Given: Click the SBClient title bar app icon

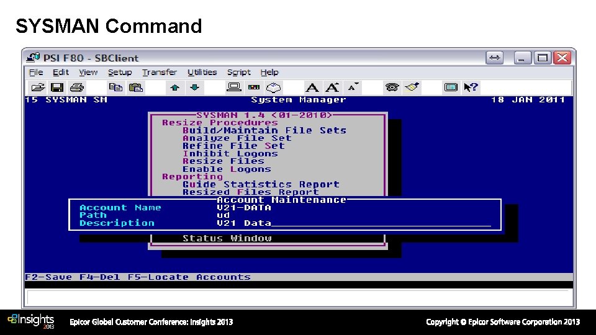Looking at the screenshot, I should [33, 58].
